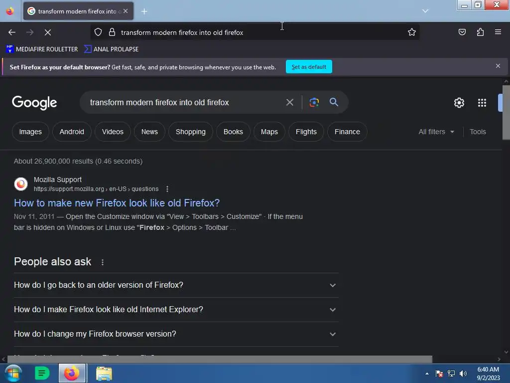Select the Flights filter chip
Screen dimensions: 510x383
tap(306, 132)
